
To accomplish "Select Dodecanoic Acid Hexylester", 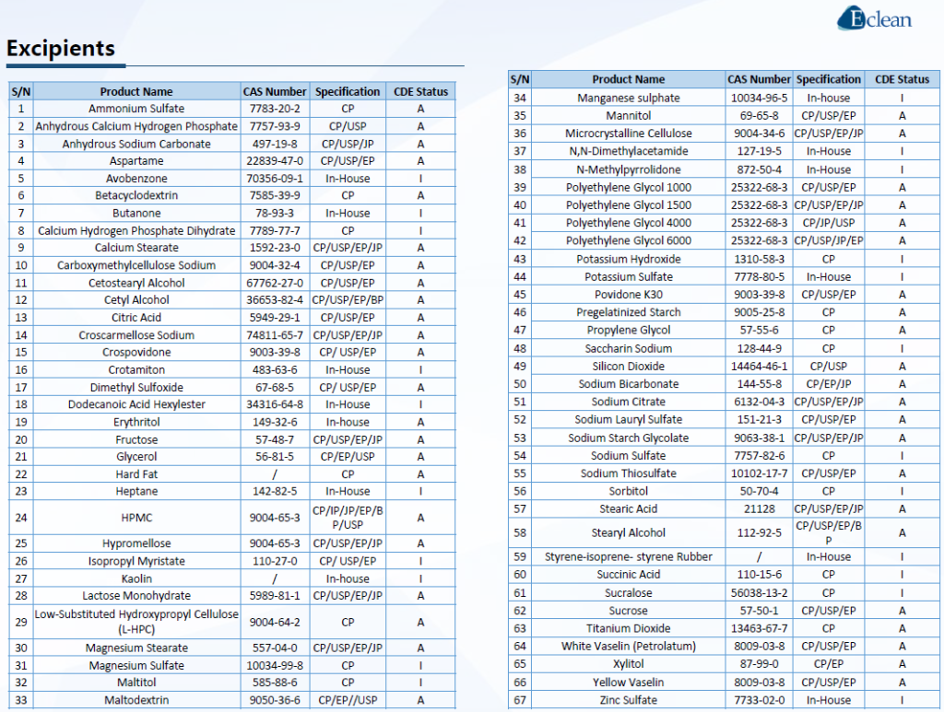I will pos(136,404).
